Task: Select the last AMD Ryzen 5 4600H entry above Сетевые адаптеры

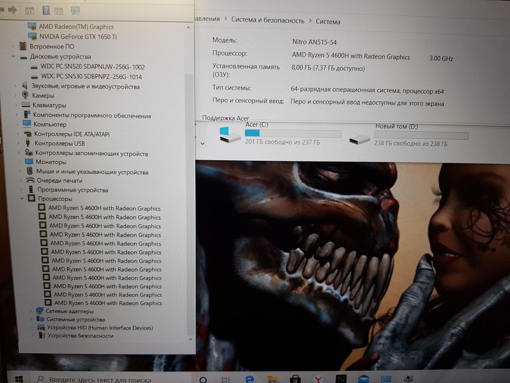Action: click(x=108, y=303)
